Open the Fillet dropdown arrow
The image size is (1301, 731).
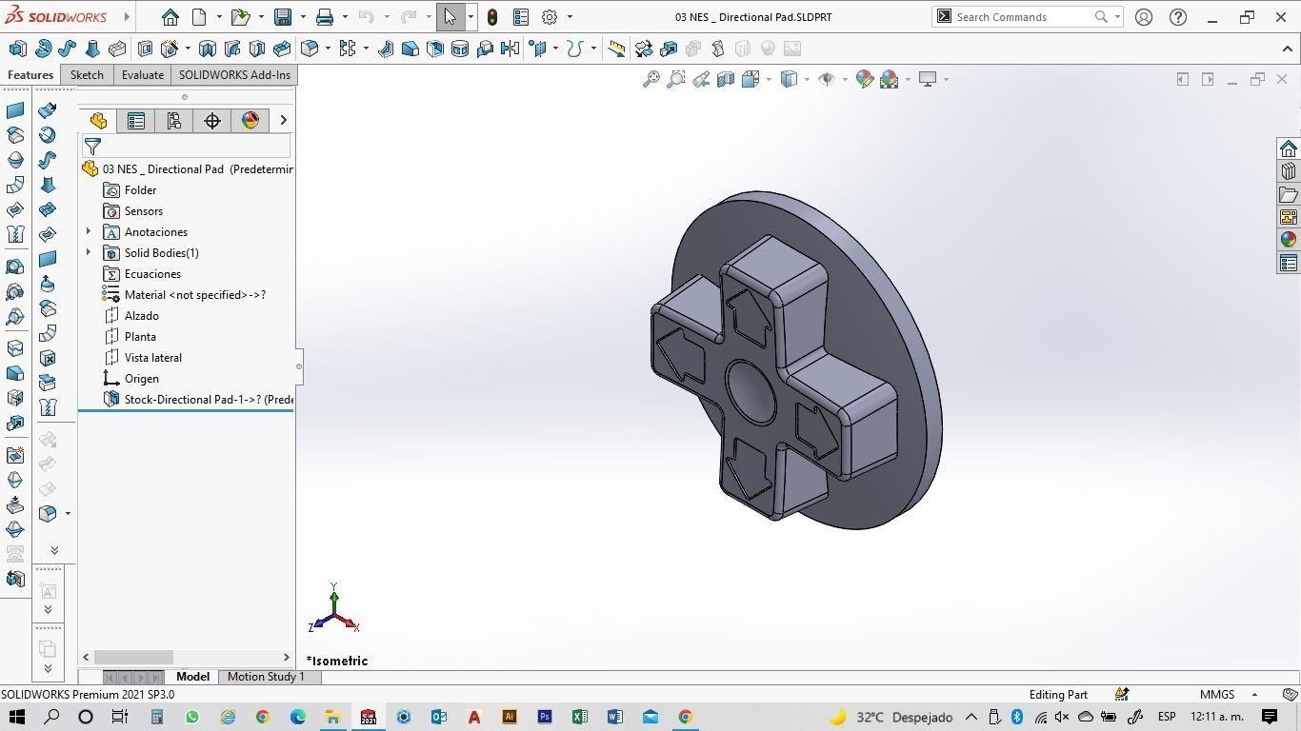(328, 49)
